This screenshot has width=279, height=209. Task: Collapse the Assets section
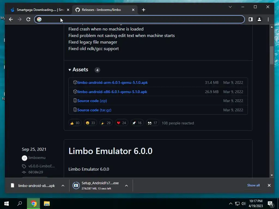coord(78,69)
